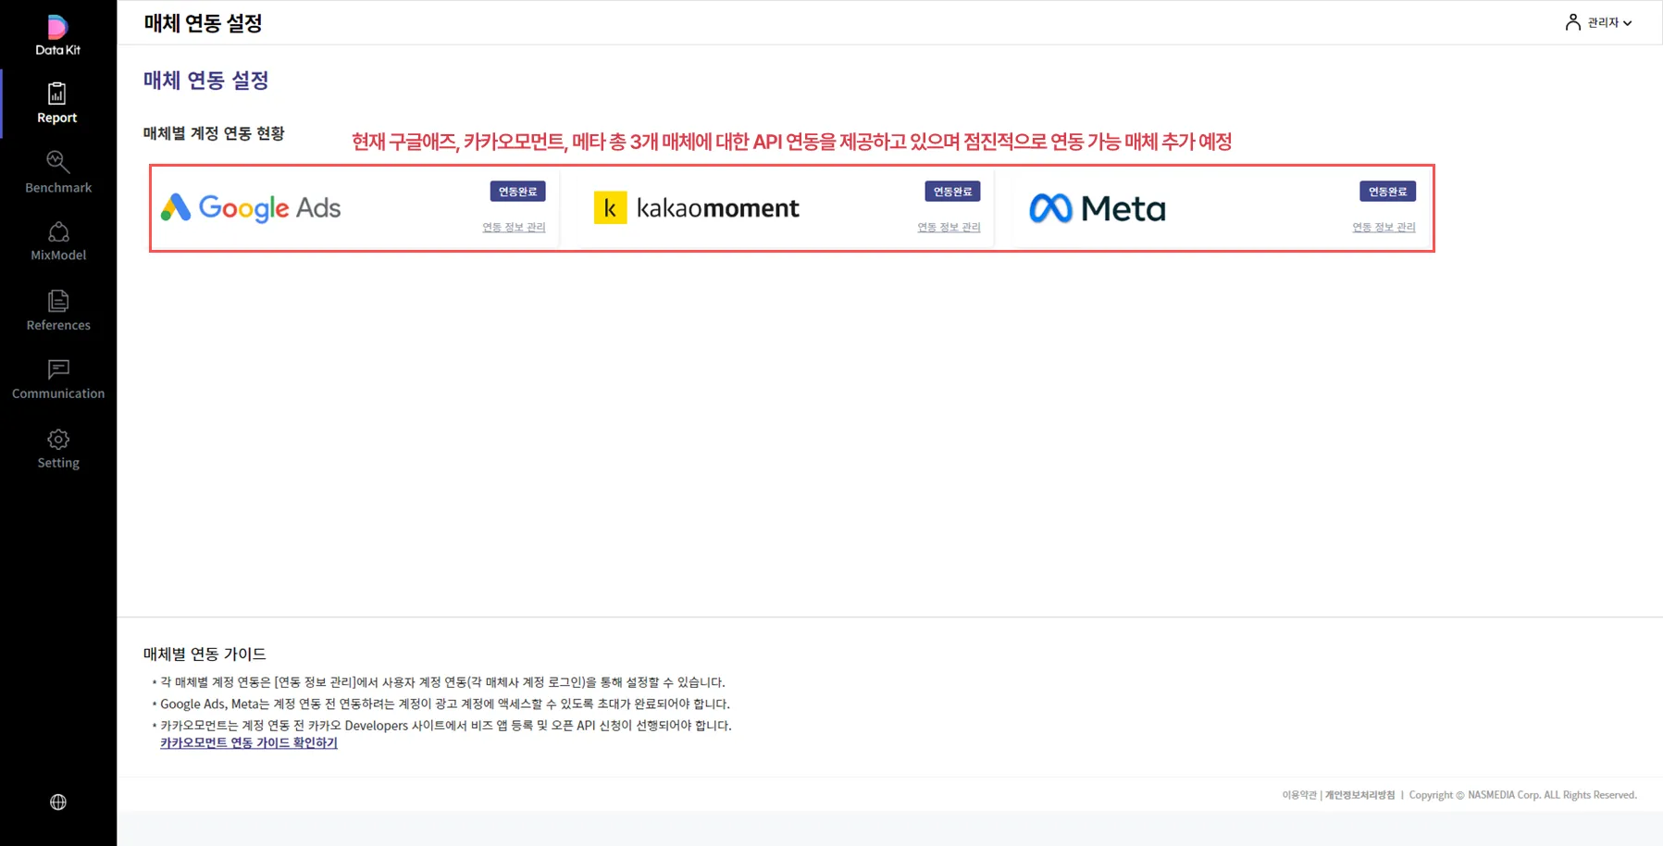Open the 개인정보처리방침 footer link

click(x=1359, y=795)
